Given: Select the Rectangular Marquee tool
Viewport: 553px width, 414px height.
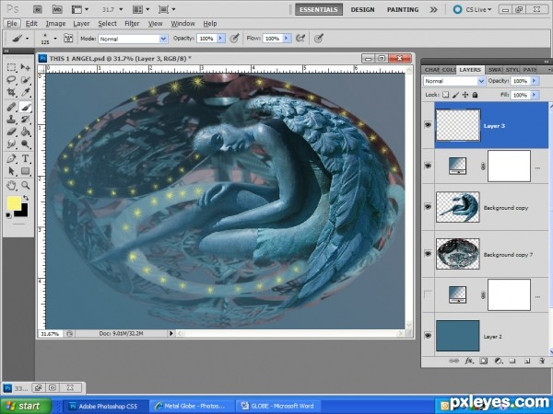Looking at the screenshot, I should (x=11, y=67).
